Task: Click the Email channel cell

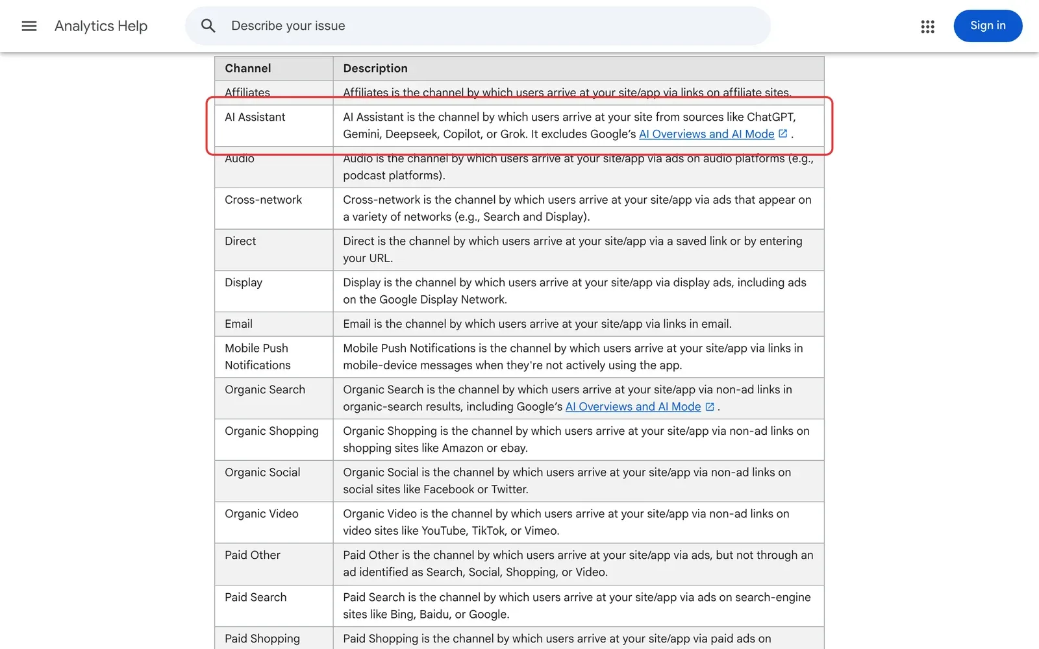Action: tap(274, 324)
